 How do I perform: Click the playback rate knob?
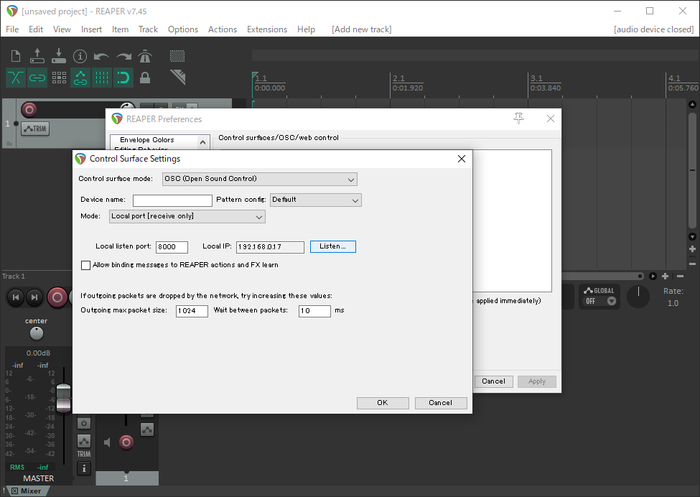pyautogui.click(x=638, y=296)
